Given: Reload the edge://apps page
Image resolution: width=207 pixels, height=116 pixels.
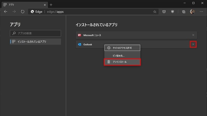Looking at the screenshot, I should (23, 12).
